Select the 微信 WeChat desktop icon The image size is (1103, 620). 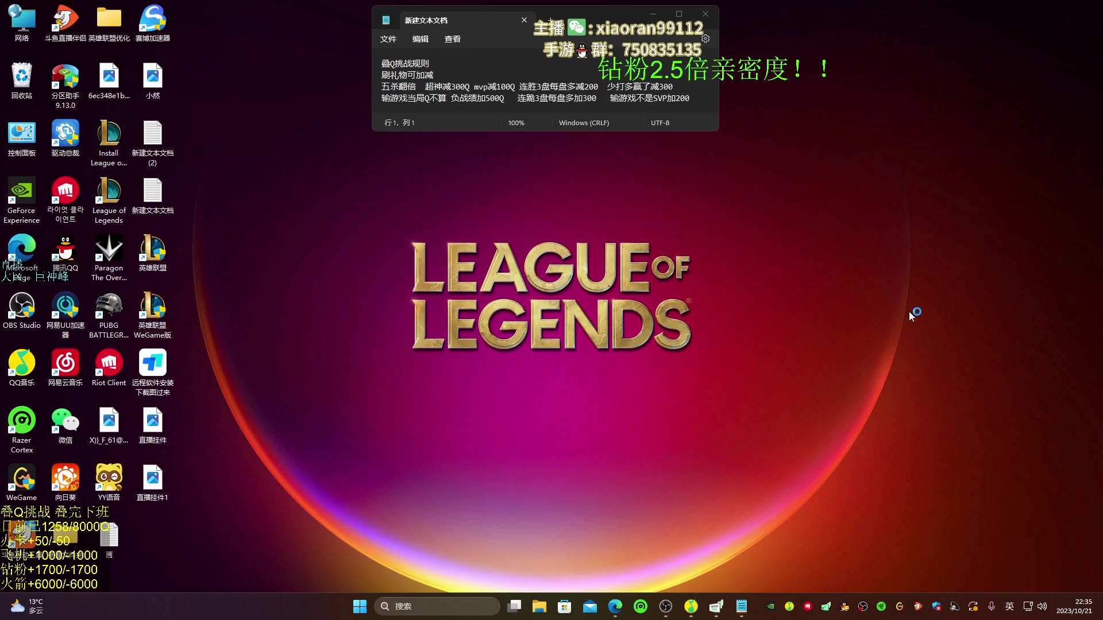pos(65,425)
